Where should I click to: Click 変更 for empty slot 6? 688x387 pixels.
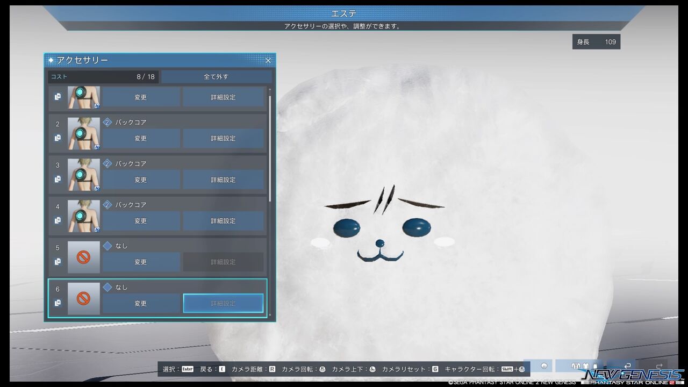click(x=141, y=303)
